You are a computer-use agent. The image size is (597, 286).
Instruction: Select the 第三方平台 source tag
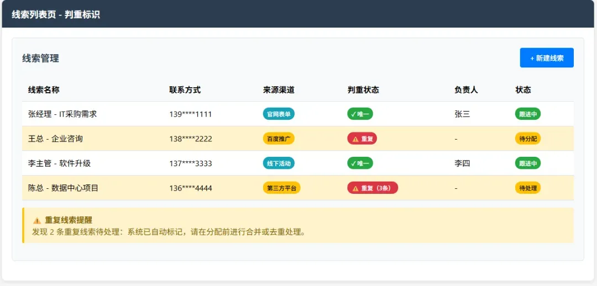coord(281,188)
